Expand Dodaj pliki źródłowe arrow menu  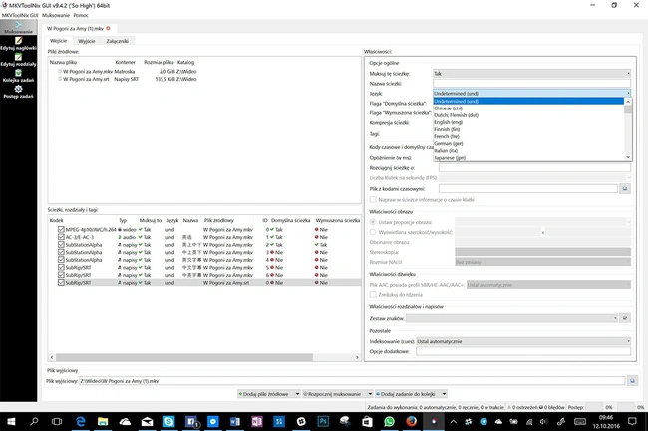coord(297,394)
